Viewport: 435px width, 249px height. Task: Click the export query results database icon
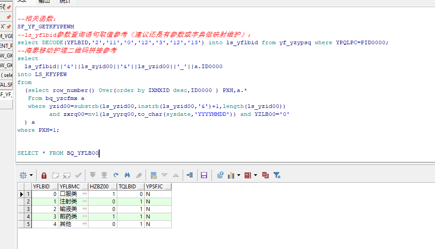click(220, 175)
